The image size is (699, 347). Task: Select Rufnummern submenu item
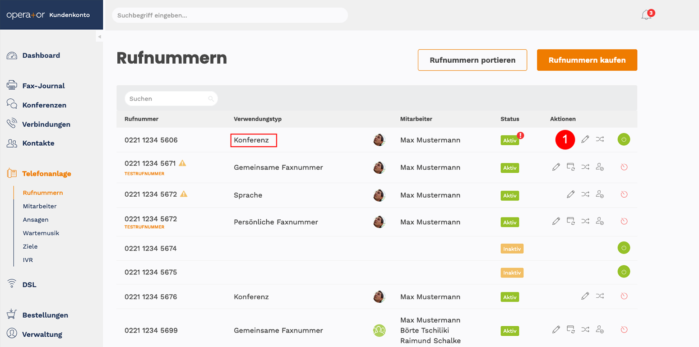coord(43,193)
